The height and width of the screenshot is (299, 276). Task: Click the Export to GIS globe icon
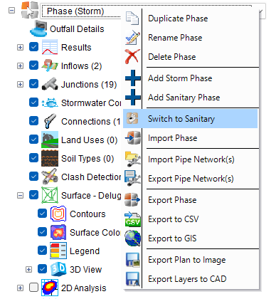tap(133, 238)
